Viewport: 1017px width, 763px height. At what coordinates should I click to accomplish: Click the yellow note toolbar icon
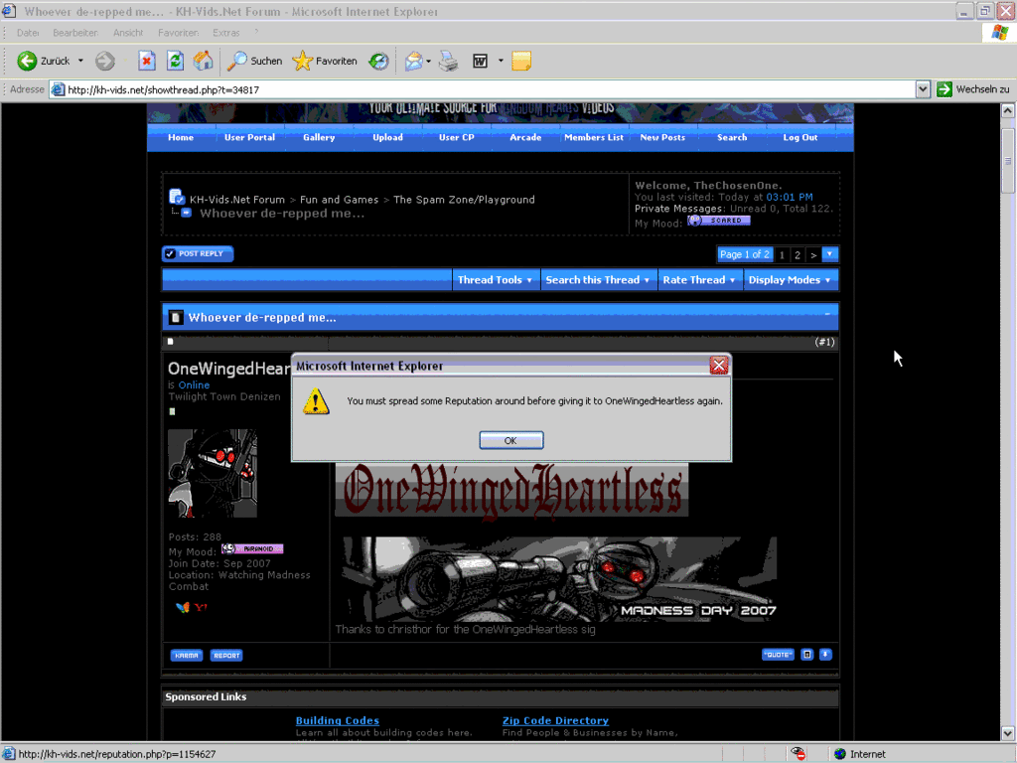pyautogui.click(x=521, y=61)
